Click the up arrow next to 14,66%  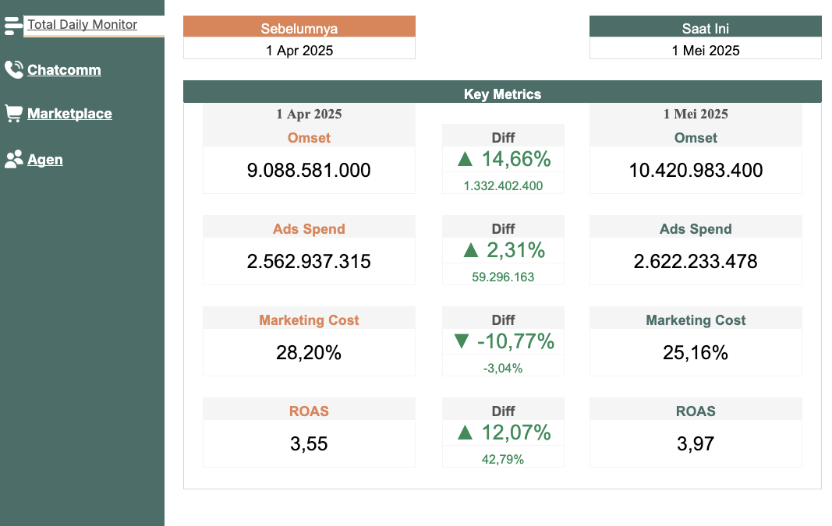[466, 160]
